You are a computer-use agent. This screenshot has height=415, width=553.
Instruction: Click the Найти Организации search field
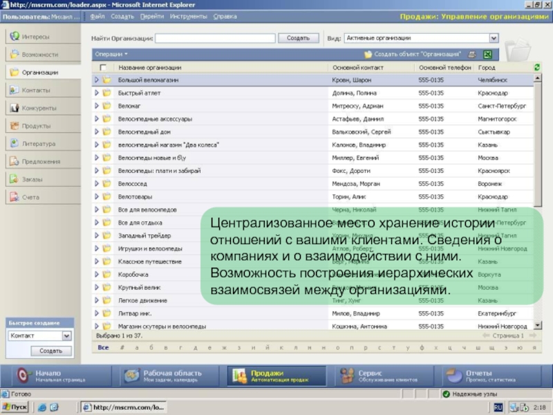click(x=215, y=38)
